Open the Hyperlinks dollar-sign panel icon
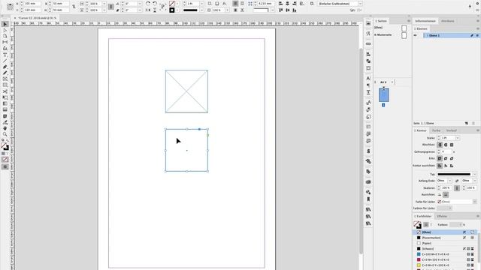Screen dimensions: 481x270 [368, 151]
